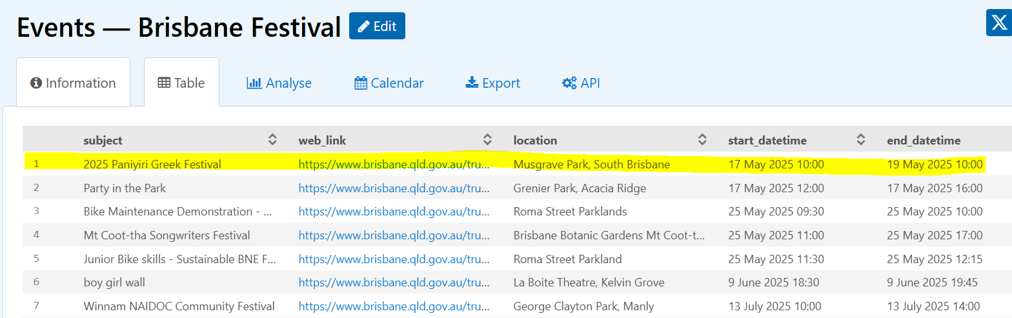Sort by location column arrows
The width and height of the screenshot is (1012, 318).
pos(702,139)
